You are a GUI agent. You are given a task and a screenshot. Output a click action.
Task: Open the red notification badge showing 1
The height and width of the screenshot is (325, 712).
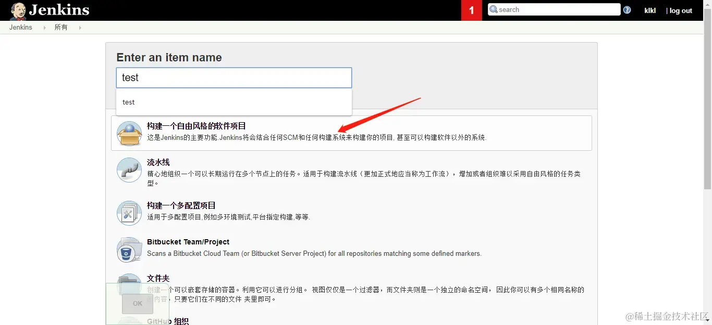472,10
